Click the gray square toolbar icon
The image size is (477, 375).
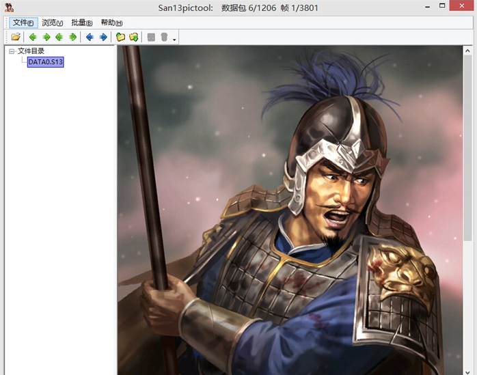(151, 37)
